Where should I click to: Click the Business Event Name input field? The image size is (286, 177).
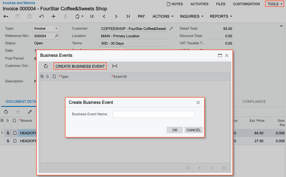pos(153,114)
